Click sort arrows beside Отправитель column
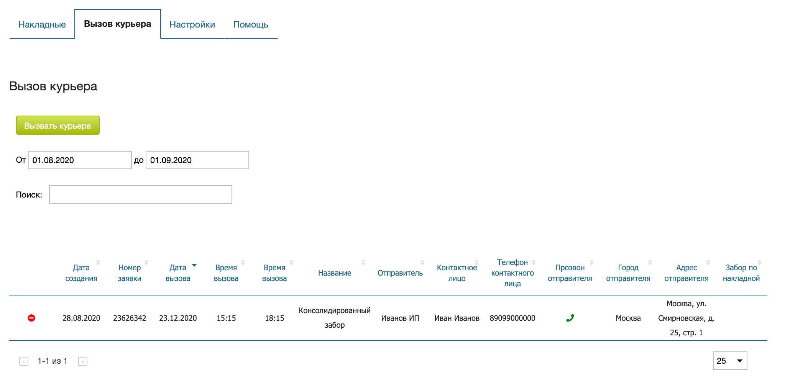This screenshot has width=785, height=392. point(422,263)
